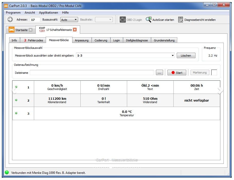Toggle green indicator of row 2
Viewport: 234px width, 180px height.
point(16,100)
